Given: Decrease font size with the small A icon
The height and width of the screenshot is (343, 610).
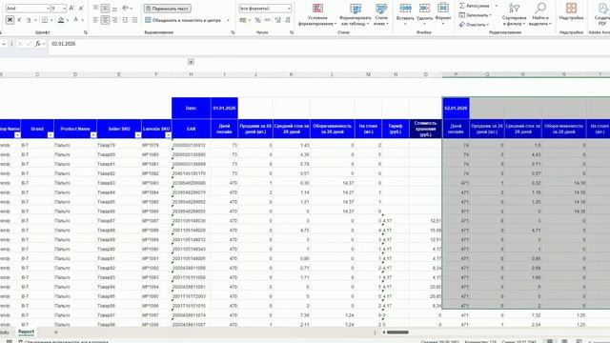Looking at the screenshot, I should point(81,9).
